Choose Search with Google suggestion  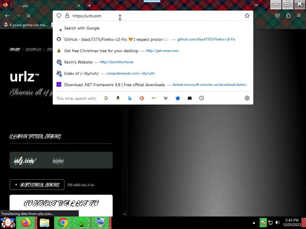(x=153, y=28)
